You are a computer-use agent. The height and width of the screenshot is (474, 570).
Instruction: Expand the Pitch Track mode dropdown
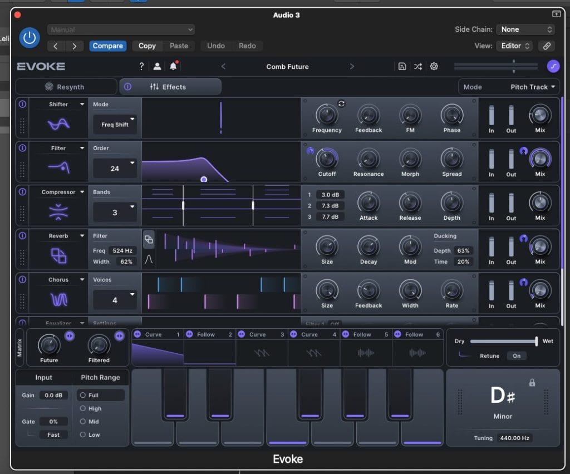[x=533, y=87]
